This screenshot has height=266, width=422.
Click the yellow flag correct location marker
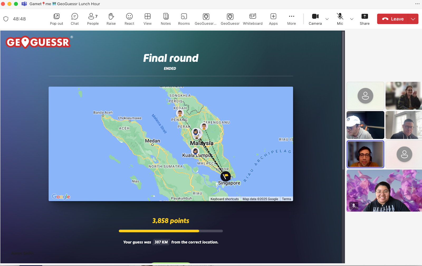pos(226,176)
